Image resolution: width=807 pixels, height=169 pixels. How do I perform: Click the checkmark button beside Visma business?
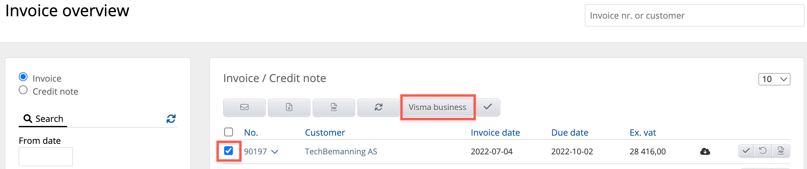click(488, 107)
